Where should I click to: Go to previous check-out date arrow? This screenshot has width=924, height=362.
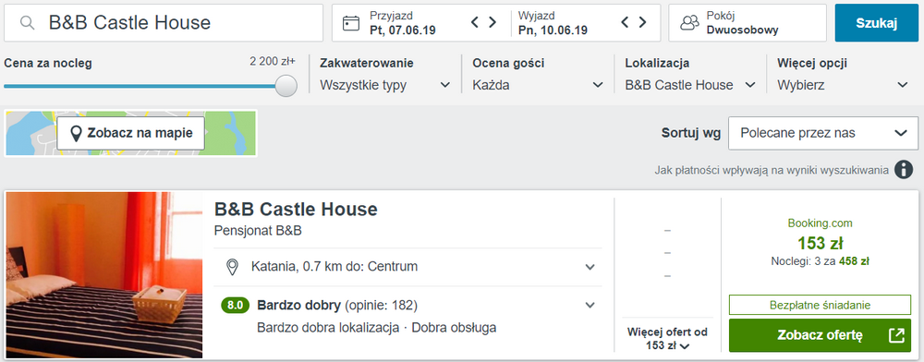click(626, 22)
